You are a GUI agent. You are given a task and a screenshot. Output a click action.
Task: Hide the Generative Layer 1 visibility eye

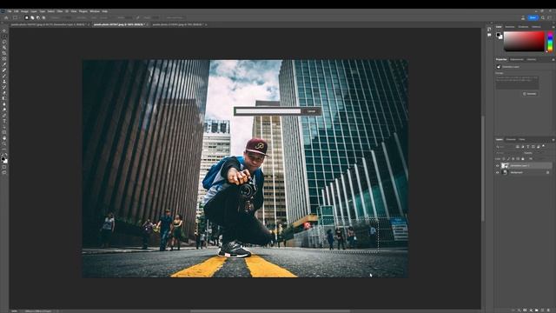[497, 166]
